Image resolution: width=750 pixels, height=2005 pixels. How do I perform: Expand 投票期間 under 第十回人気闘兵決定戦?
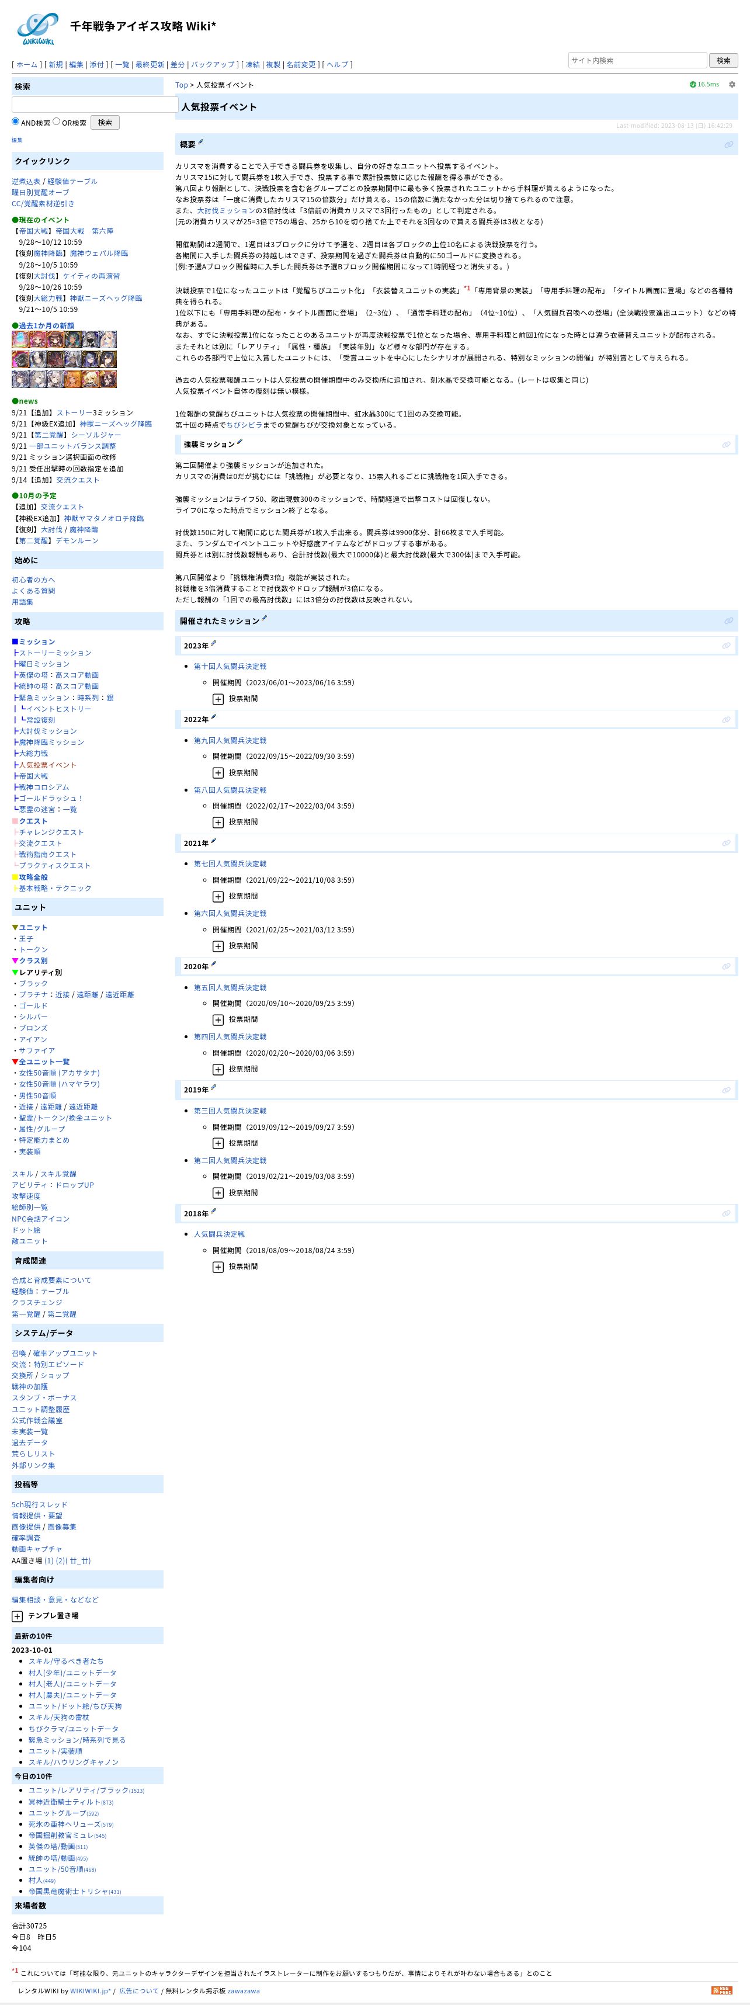click(218, 699)
